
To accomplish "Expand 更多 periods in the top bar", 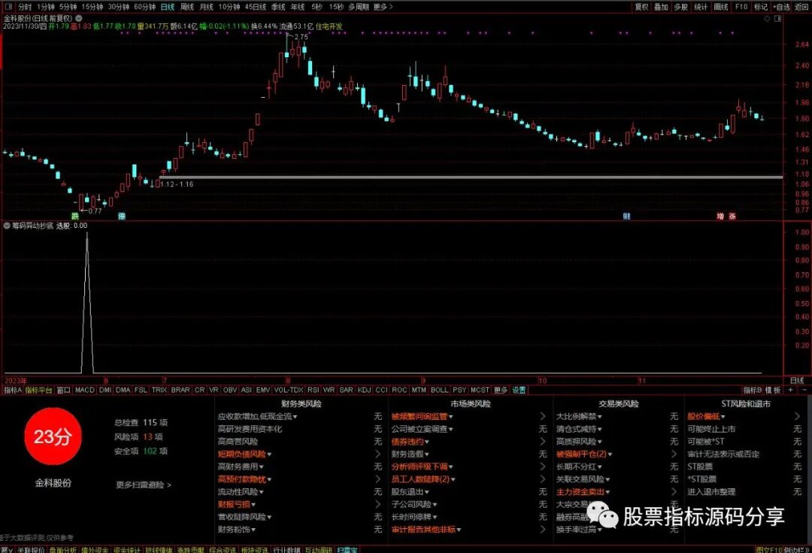I will (x=383, y=7).
